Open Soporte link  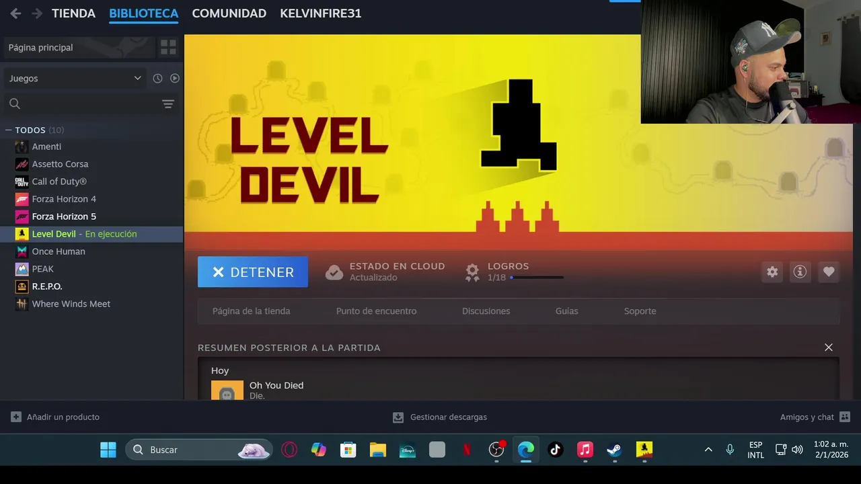(x=640, y=311)
